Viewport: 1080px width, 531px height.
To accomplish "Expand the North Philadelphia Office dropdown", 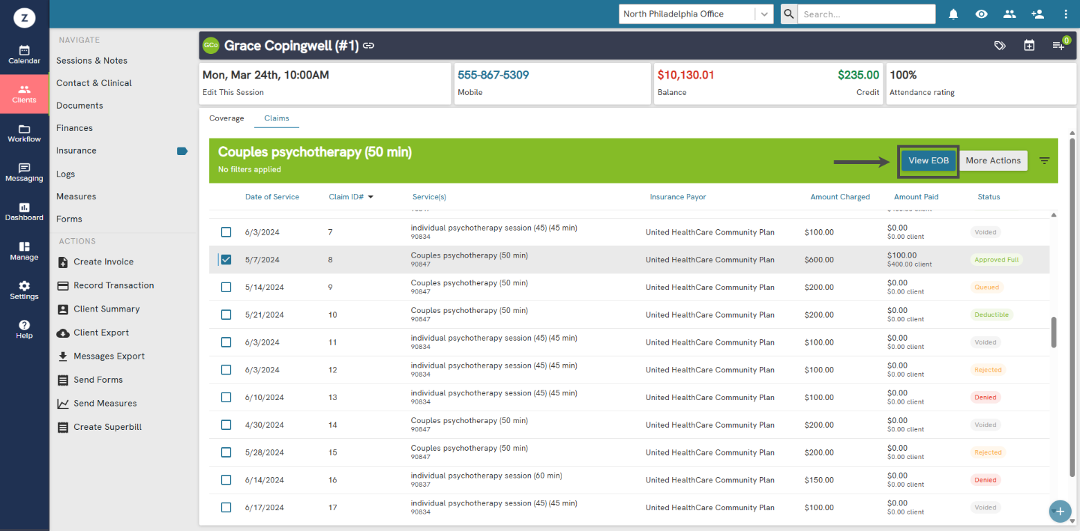I will (x=764, y=14).
